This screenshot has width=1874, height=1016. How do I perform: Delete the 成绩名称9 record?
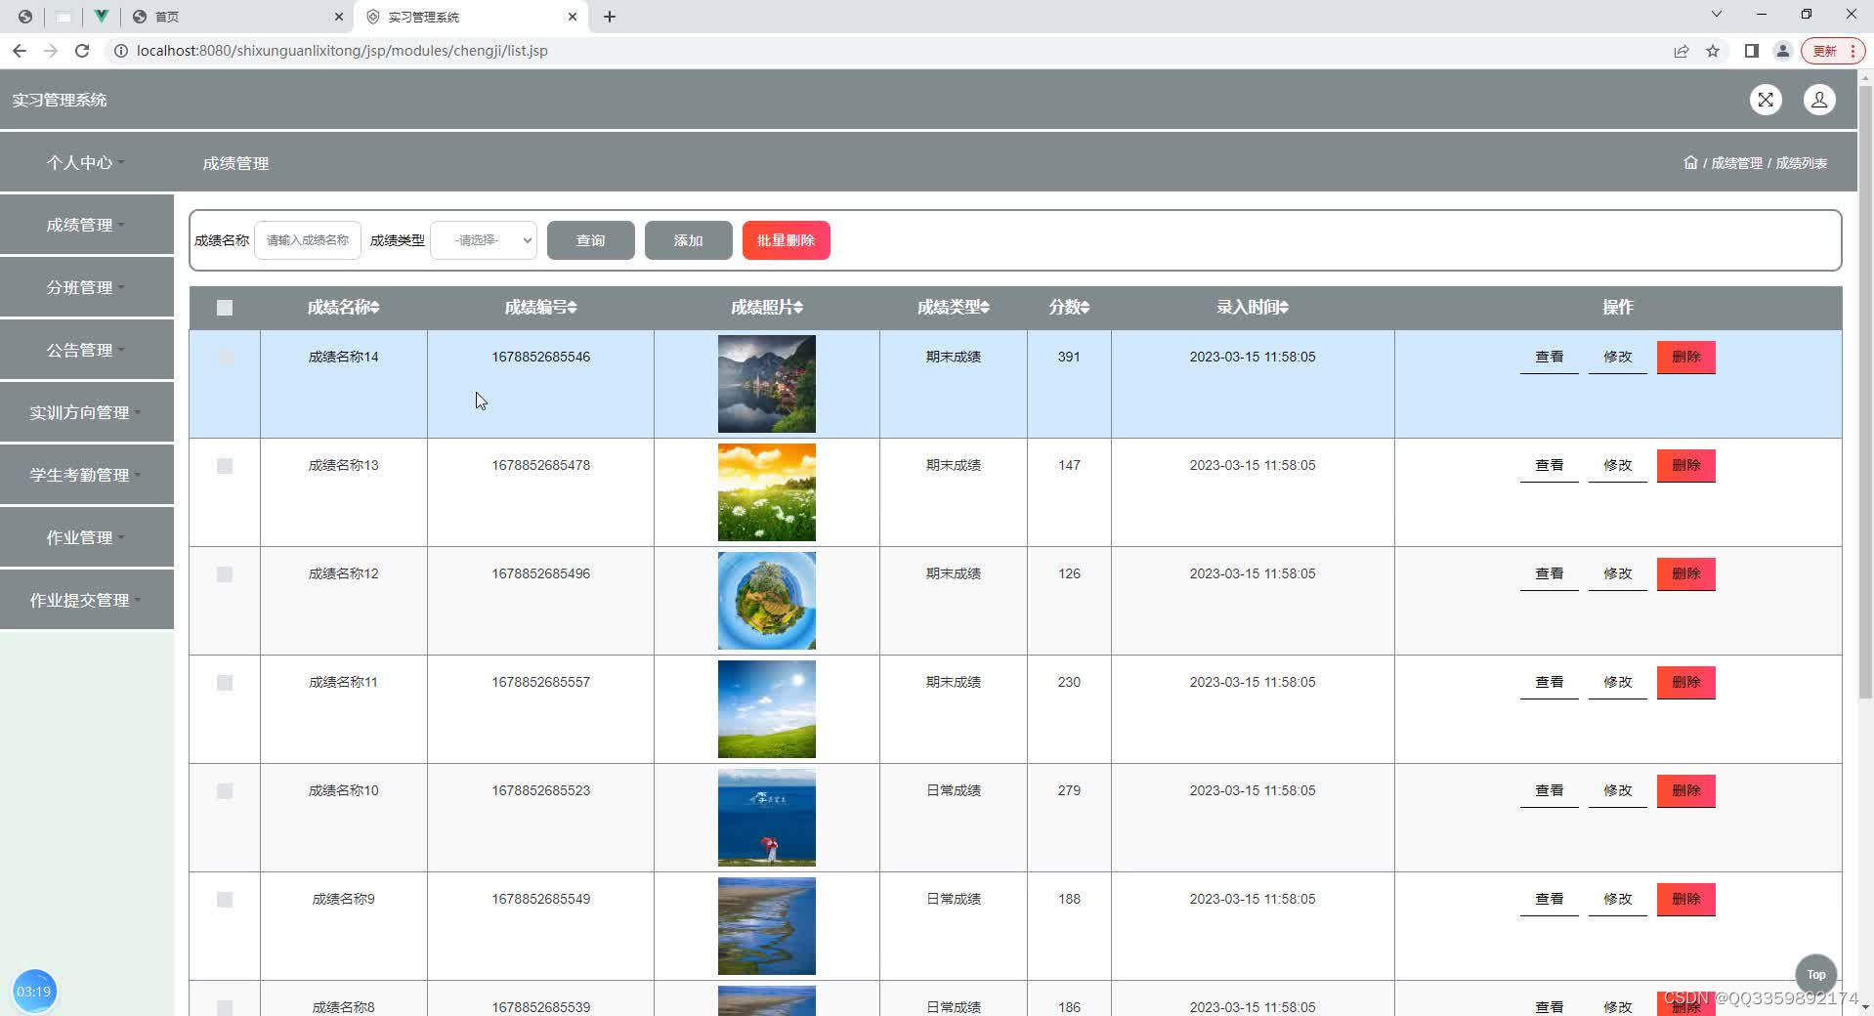[1686, 900]
